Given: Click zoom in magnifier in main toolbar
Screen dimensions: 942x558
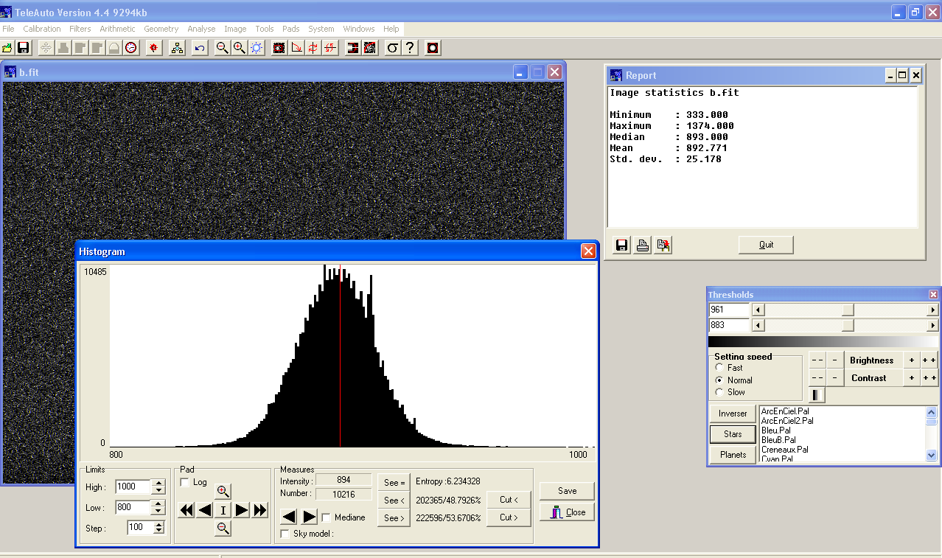Looking at the screenshot, I should click(x=239, y=48).
